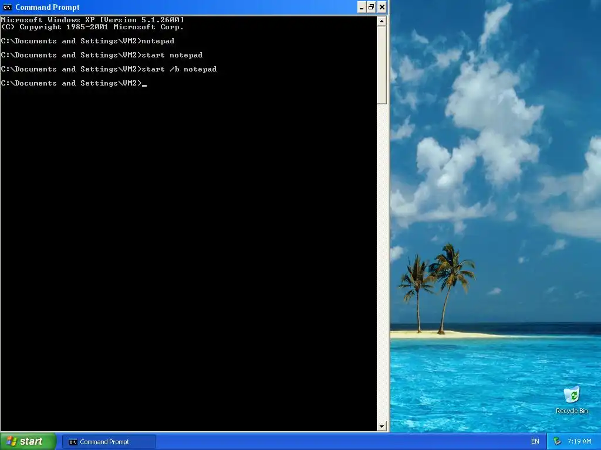The width and height of the screenshot is (601, 450).
Task: Click the 'Microsoft Windows XP [Version 5.1.2600]' line
Action: (92, 20)
